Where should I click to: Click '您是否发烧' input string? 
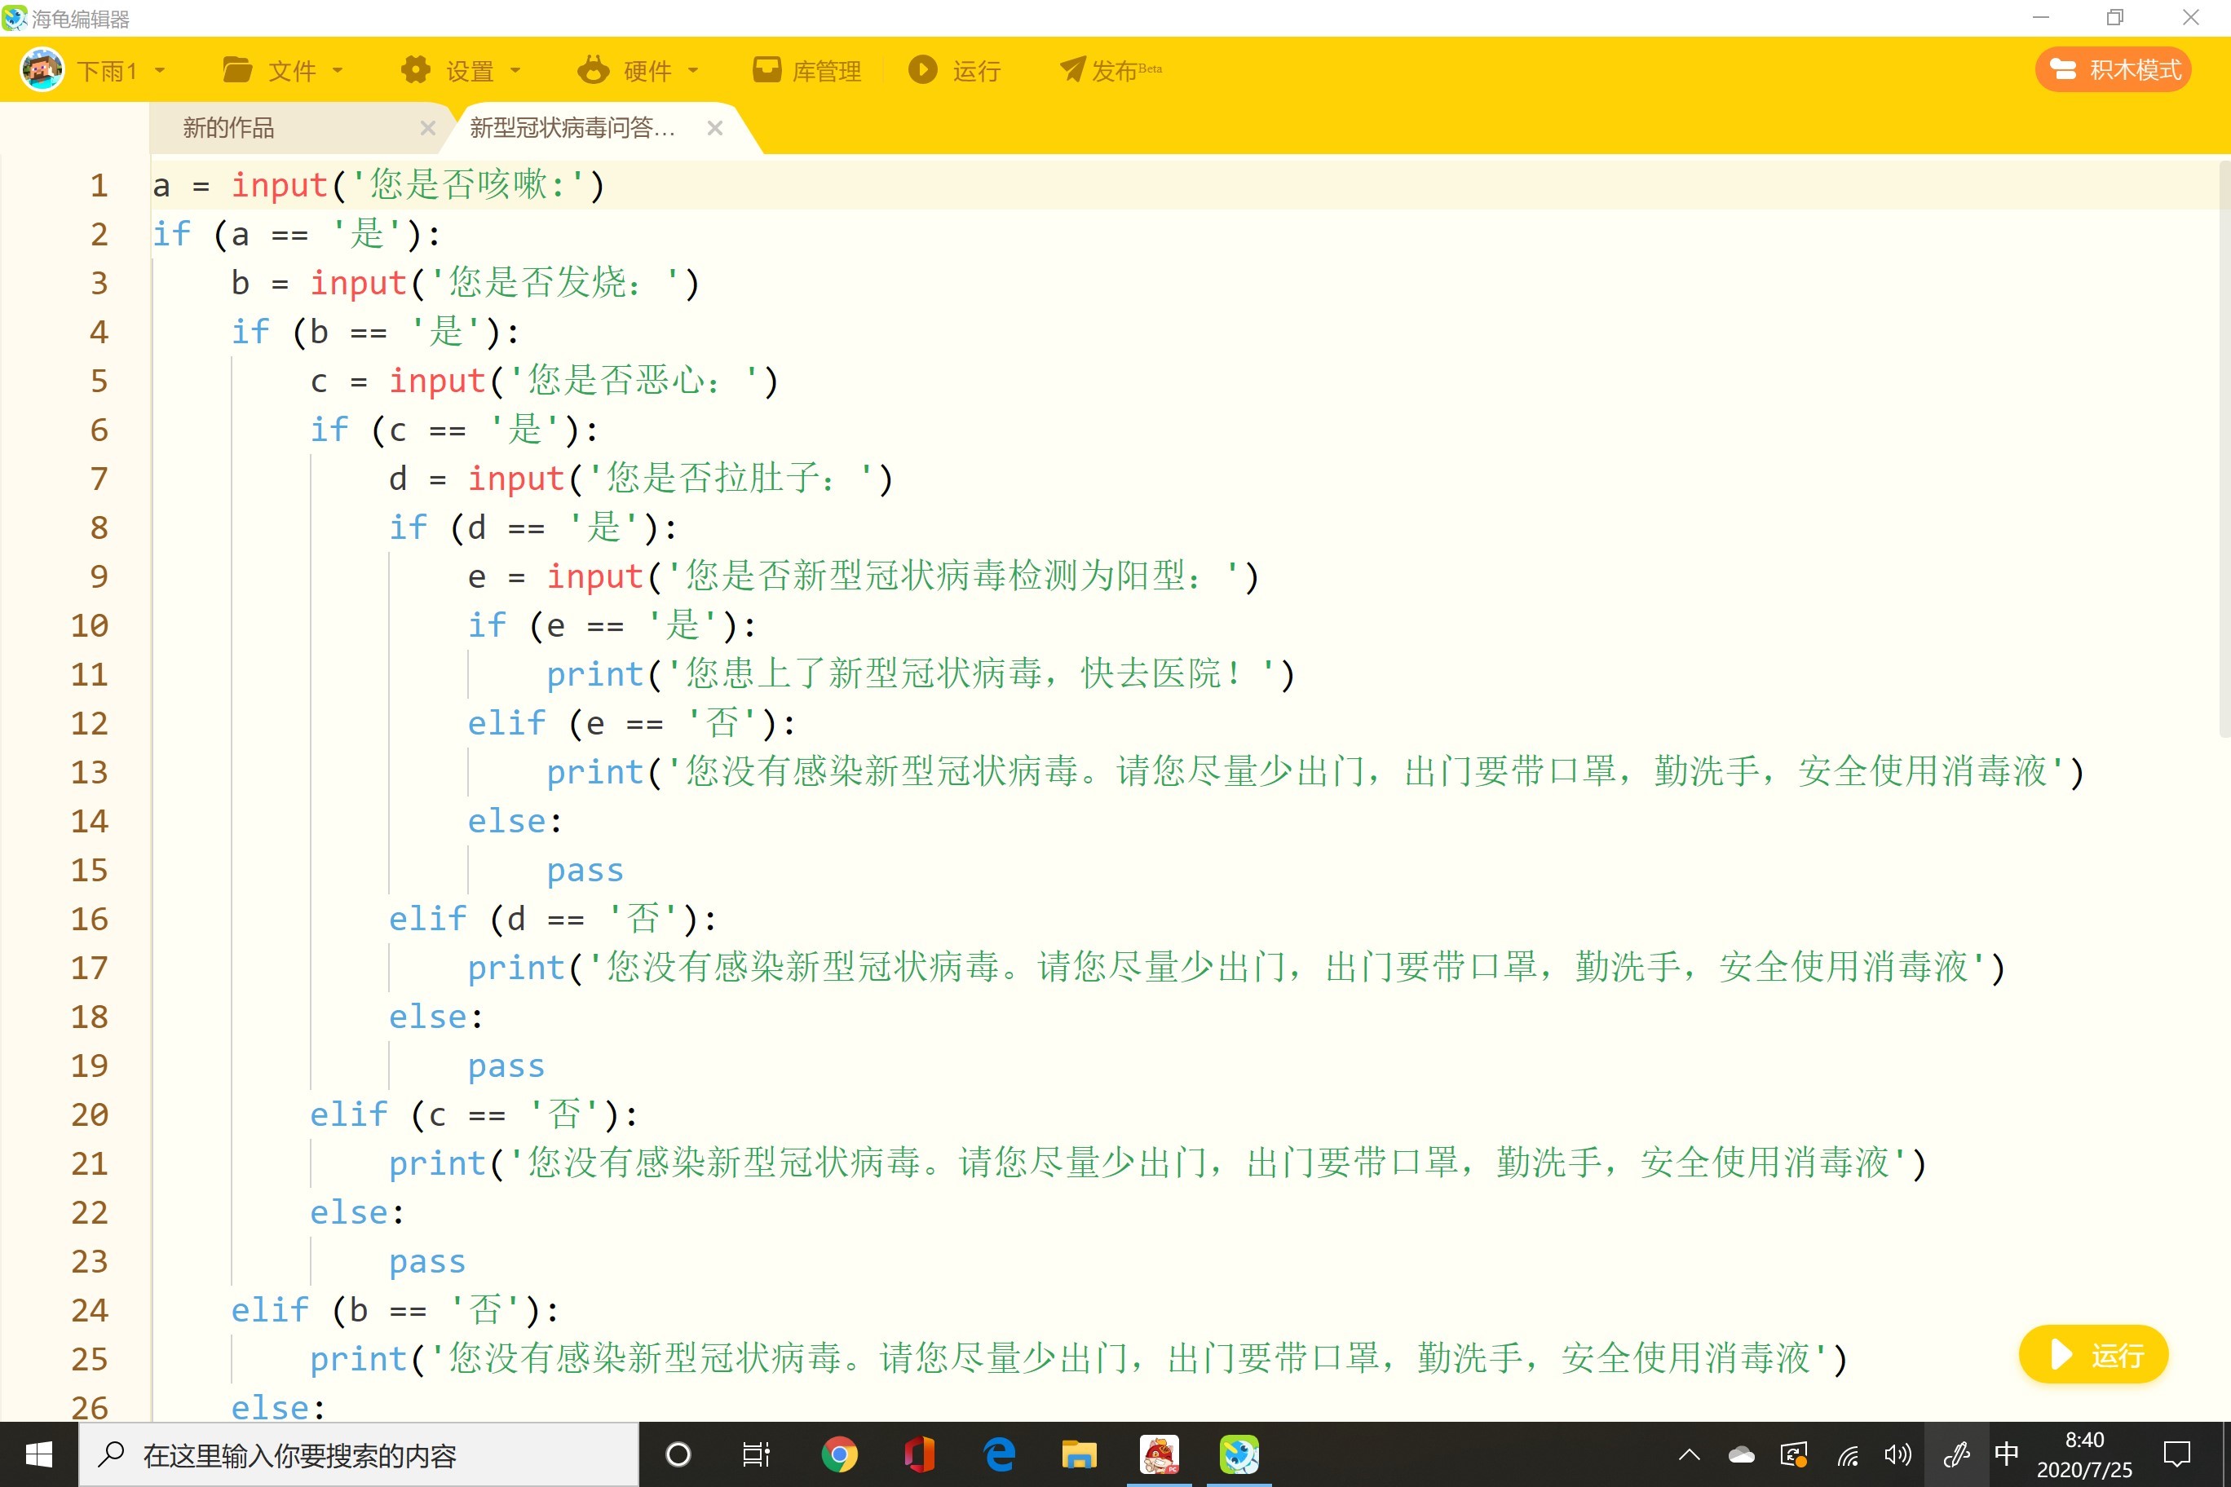click(x=556, y=283)
